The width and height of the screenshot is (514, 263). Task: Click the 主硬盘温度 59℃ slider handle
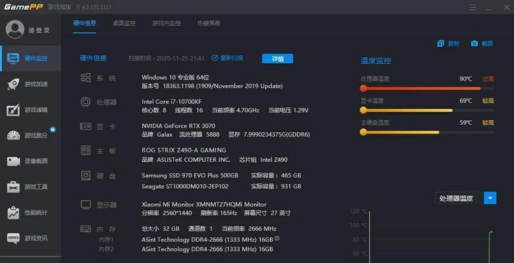point(363,132)
